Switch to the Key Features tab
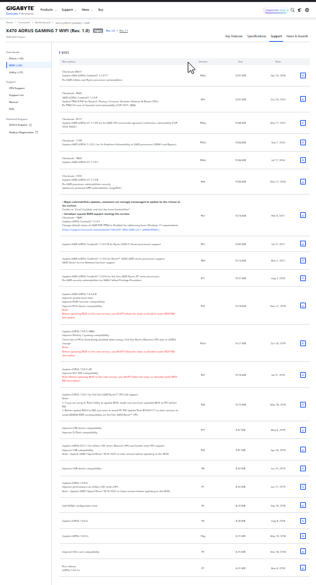This screenshot has height=585, width=316. pyautogui.click(x=234, y=36)
